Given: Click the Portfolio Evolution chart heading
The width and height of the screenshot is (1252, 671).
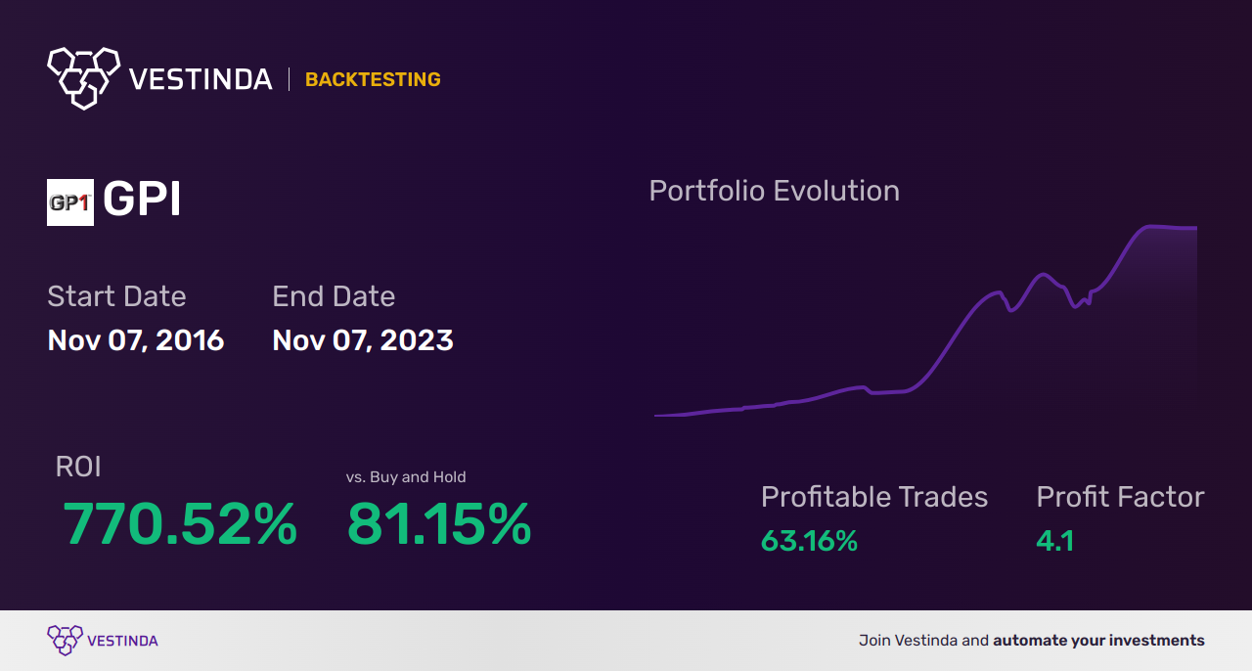Looking at the screenshot, I should click(x=775, y=191).
